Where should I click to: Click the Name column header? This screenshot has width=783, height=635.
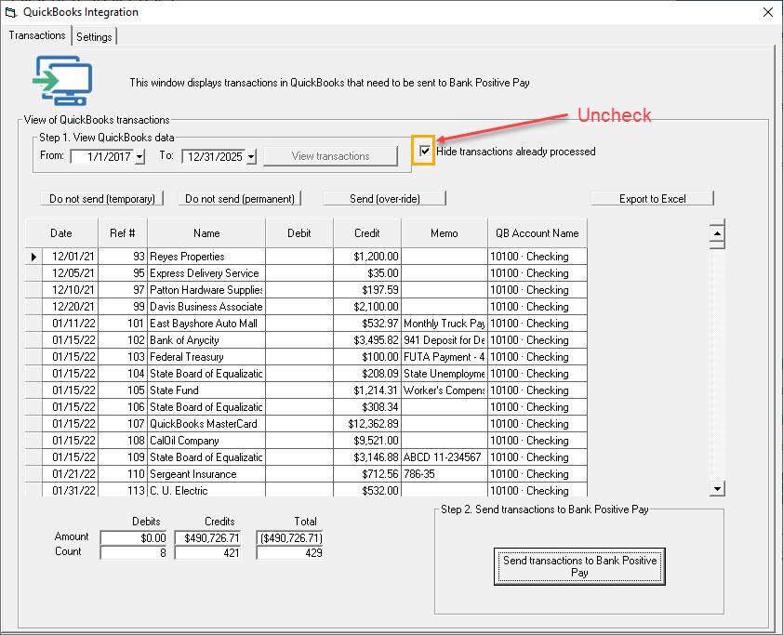pos(206,233)
